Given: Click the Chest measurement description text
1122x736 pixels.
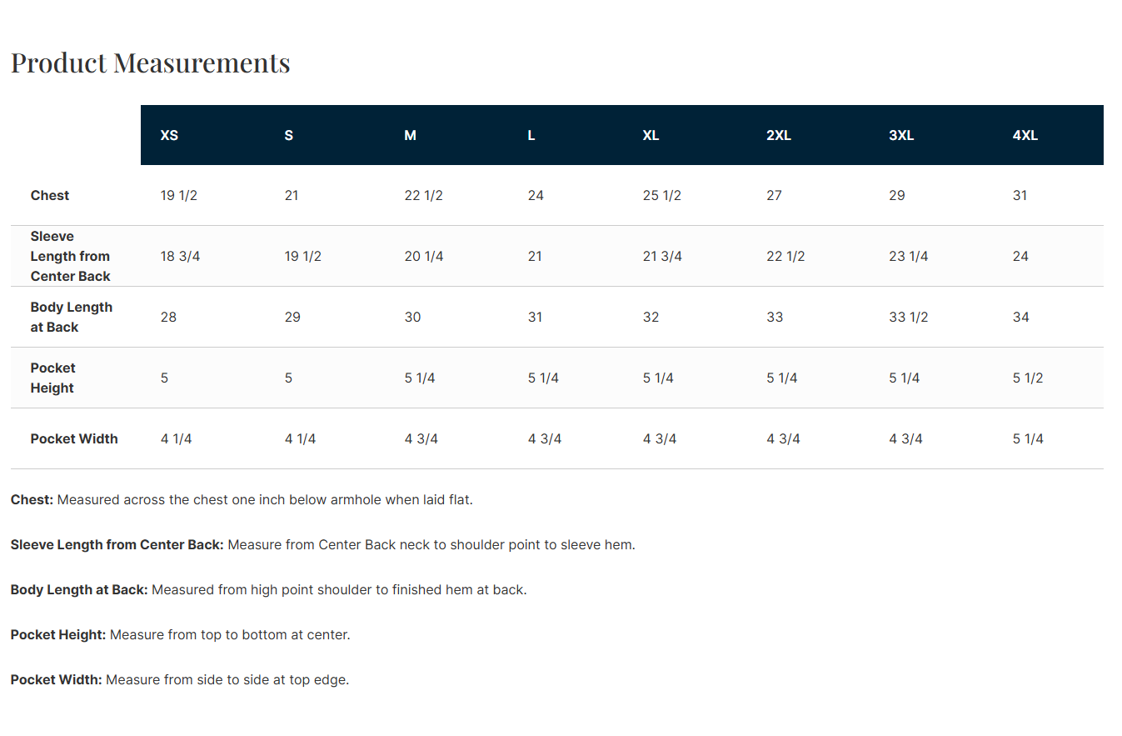Looking at the screenshot, I should point(242,500).
